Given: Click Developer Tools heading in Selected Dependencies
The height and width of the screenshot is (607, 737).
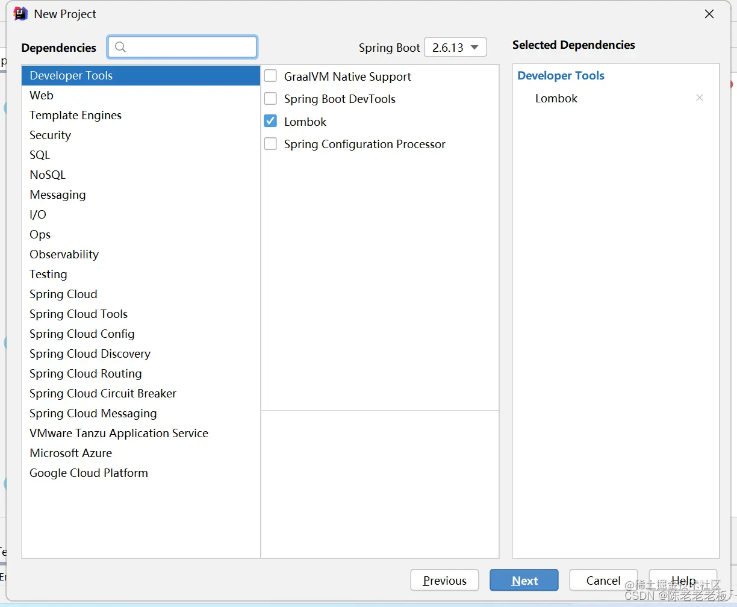Looking at the screenshot, I should (561, 75).
